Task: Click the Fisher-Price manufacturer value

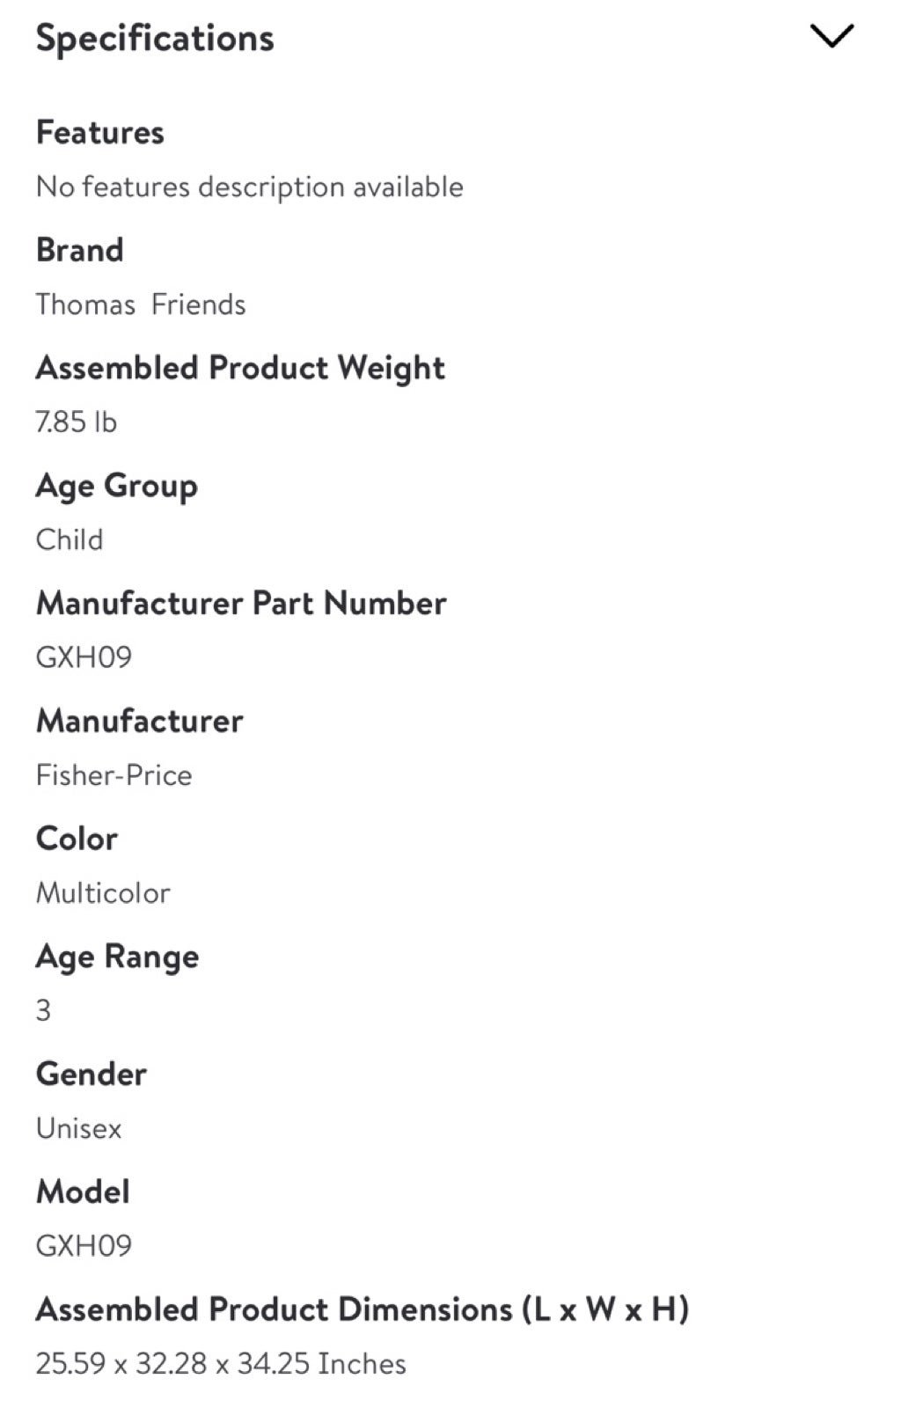Action: [114, 775]
